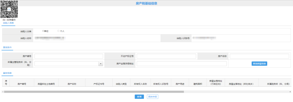Switch to the 基础信息 section tab
The height and width of the screenshot is (102, 293).
pyautogui.click(x=7, y=73)
